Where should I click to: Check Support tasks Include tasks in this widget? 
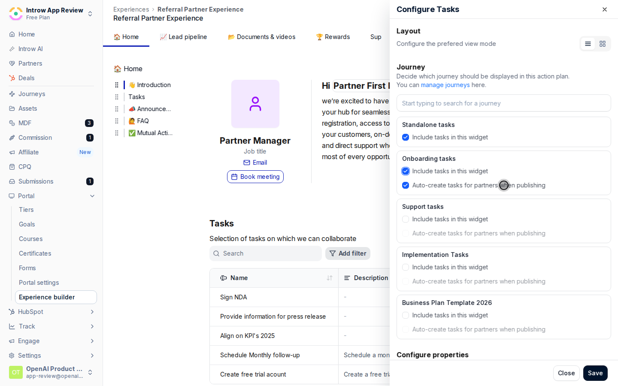coord(406,219)
